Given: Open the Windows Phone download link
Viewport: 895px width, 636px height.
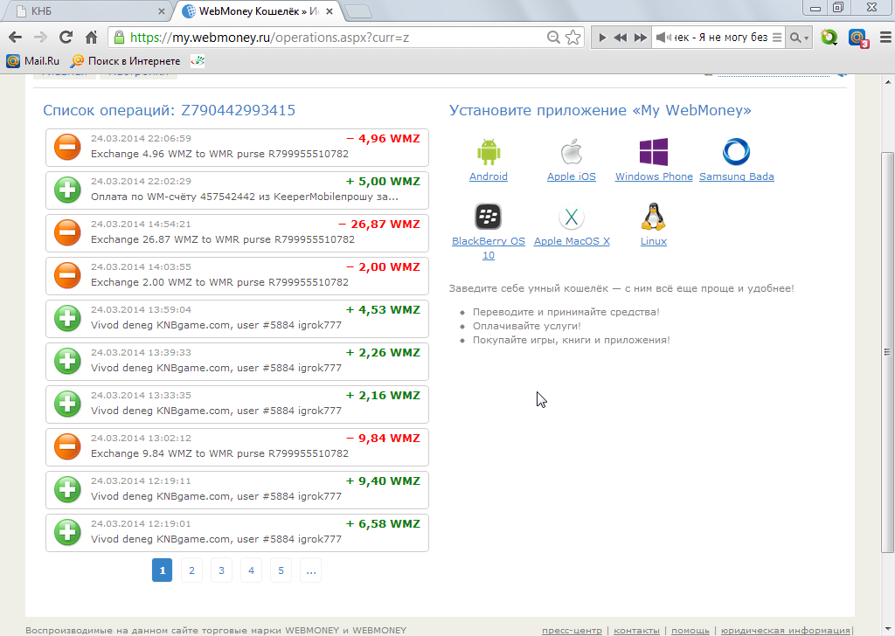Looking at the screenshot, I should (654, 176).
